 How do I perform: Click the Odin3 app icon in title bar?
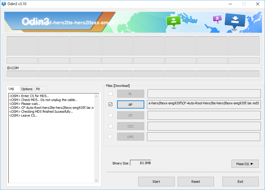pyautogui.click(x=4, y=4)
